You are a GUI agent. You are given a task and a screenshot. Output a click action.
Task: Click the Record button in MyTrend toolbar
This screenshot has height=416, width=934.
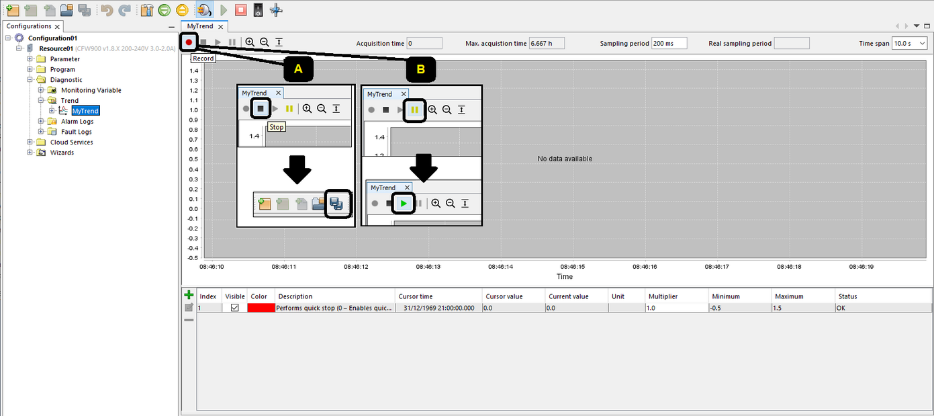(189, 42)
